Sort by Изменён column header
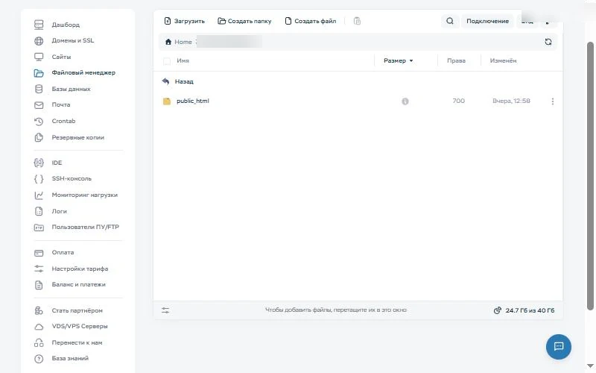Viewport: 596px width, 373px height. click(x=504, y=61)
